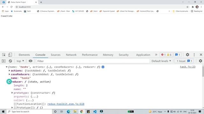Open the 1 Issue button
204x114 pixels.
[x=184, y=61]
